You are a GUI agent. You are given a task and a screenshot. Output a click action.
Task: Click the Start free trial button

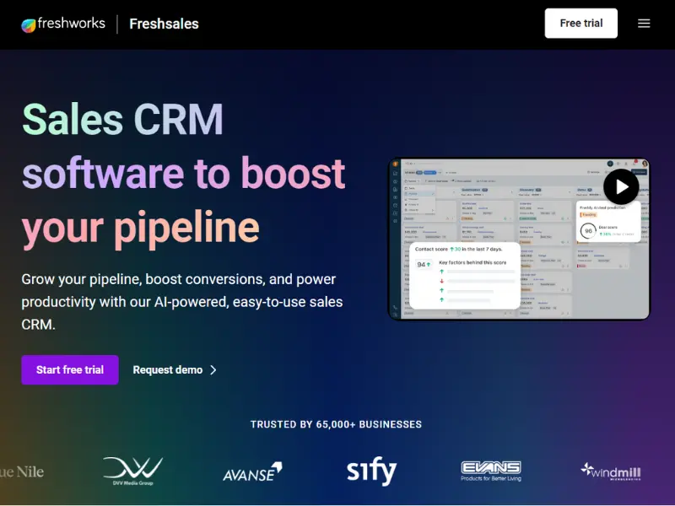tap(70, 369)
